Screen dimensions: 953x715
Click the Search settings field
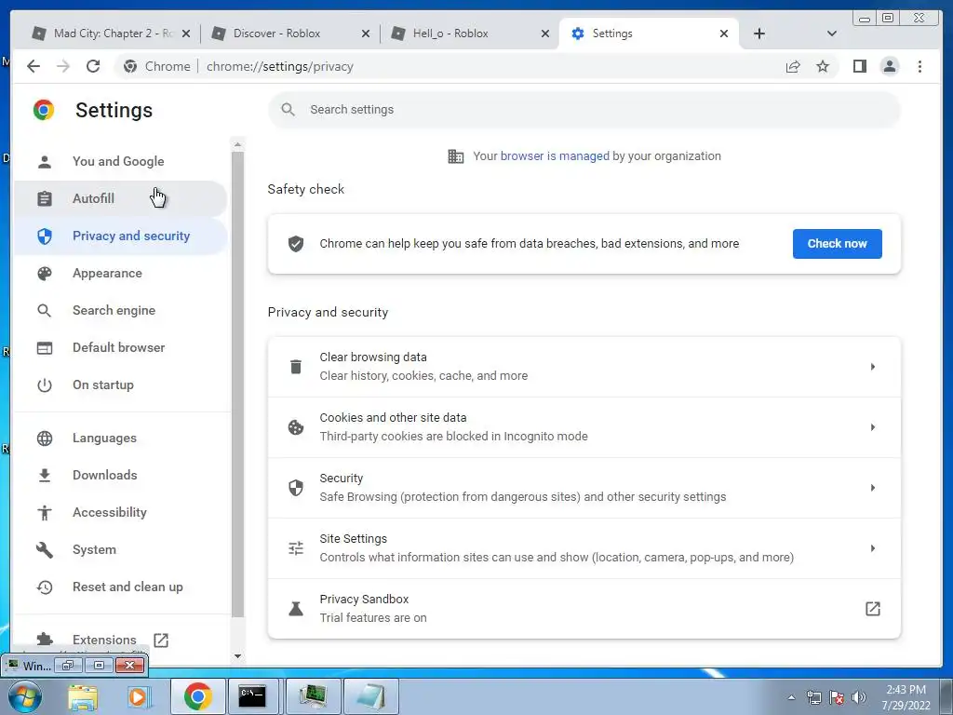click(x=584, y=110)
